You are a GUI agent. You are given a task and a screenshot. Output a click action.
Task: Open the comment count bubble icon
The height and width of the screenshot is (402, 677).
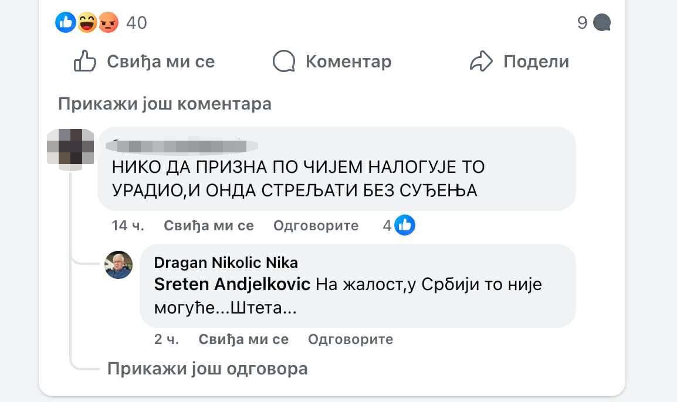point(602,23)
